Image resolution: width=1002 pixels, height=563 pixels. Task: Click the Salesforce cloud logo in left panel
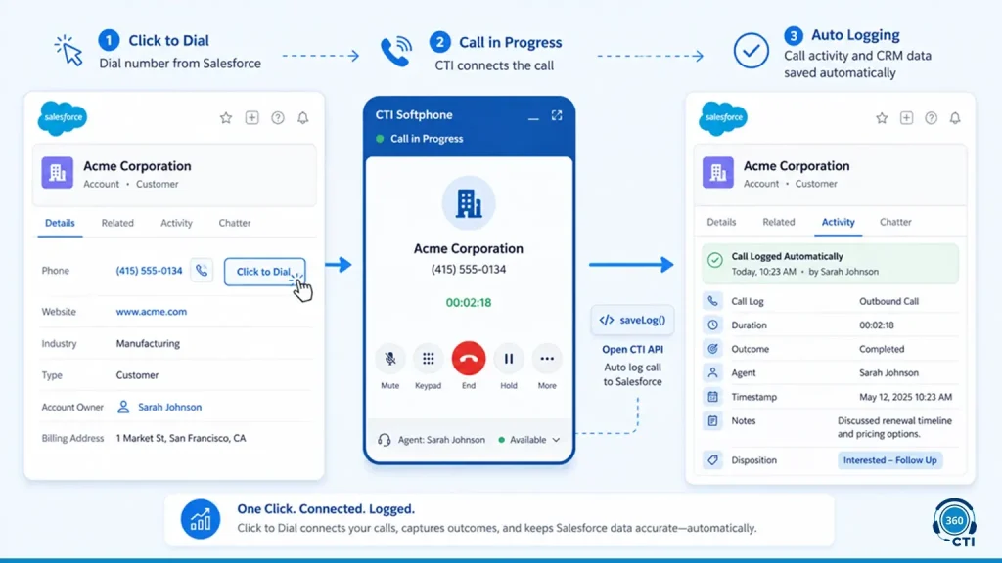(x=63, y=117)
